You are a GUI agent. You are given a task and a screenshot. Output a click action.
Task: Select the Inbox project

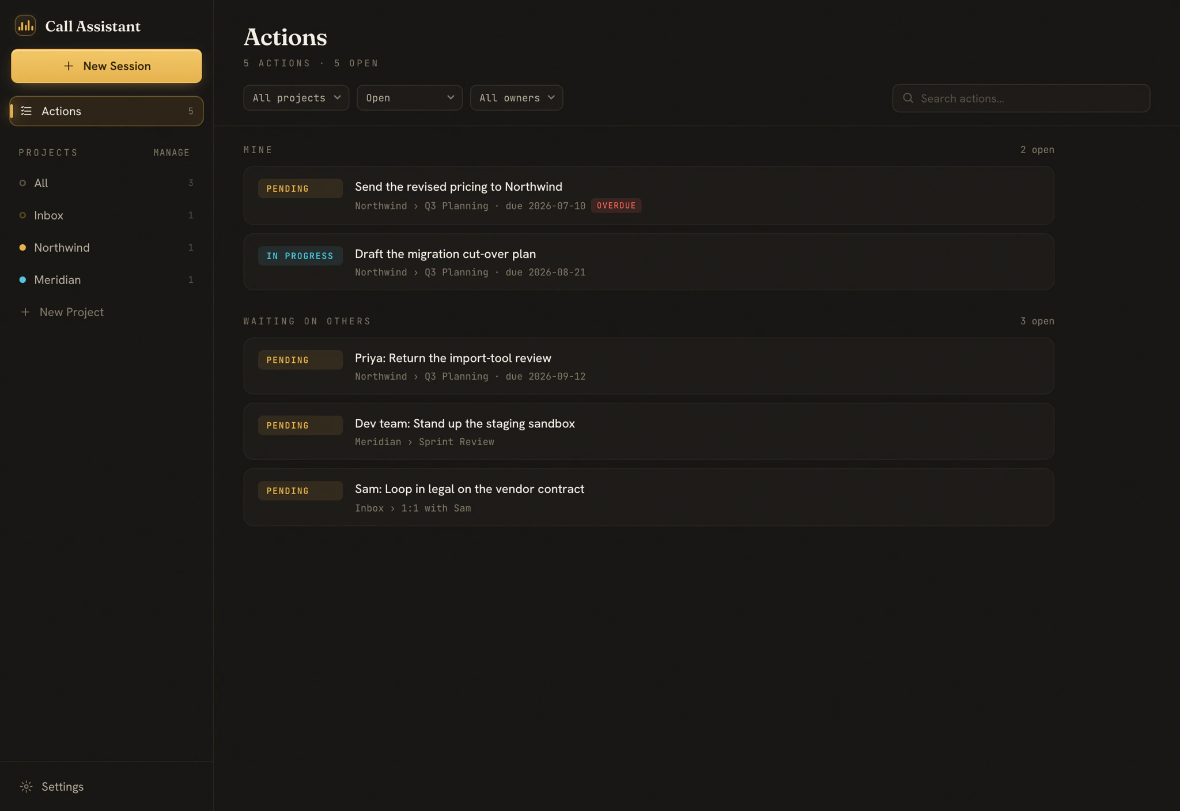point(107,215)
